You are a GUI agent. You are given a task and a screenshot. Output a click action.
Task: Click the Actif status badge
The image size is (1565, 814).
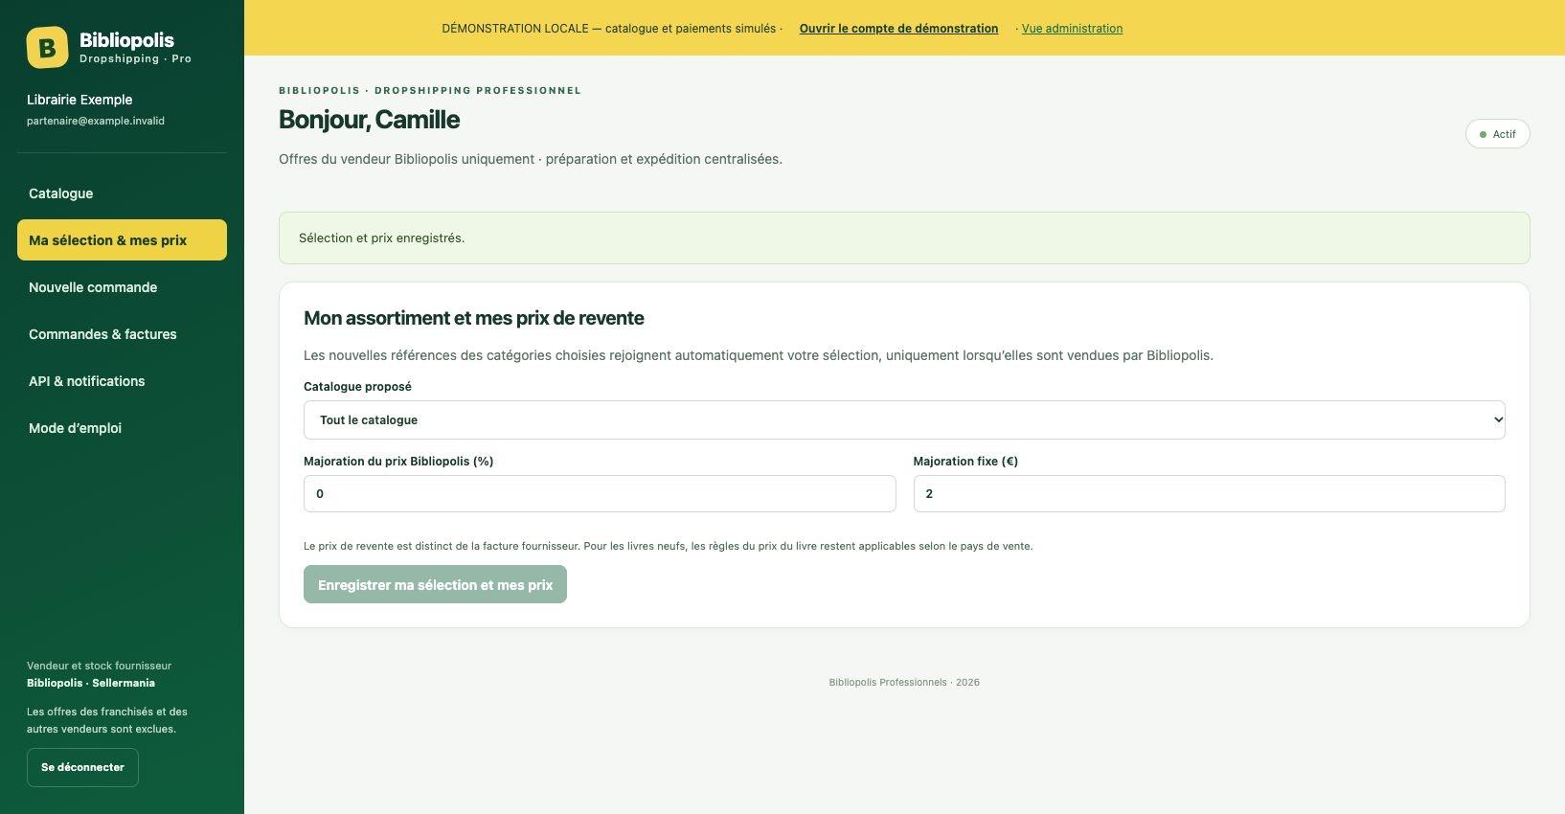click(1497, 134)
